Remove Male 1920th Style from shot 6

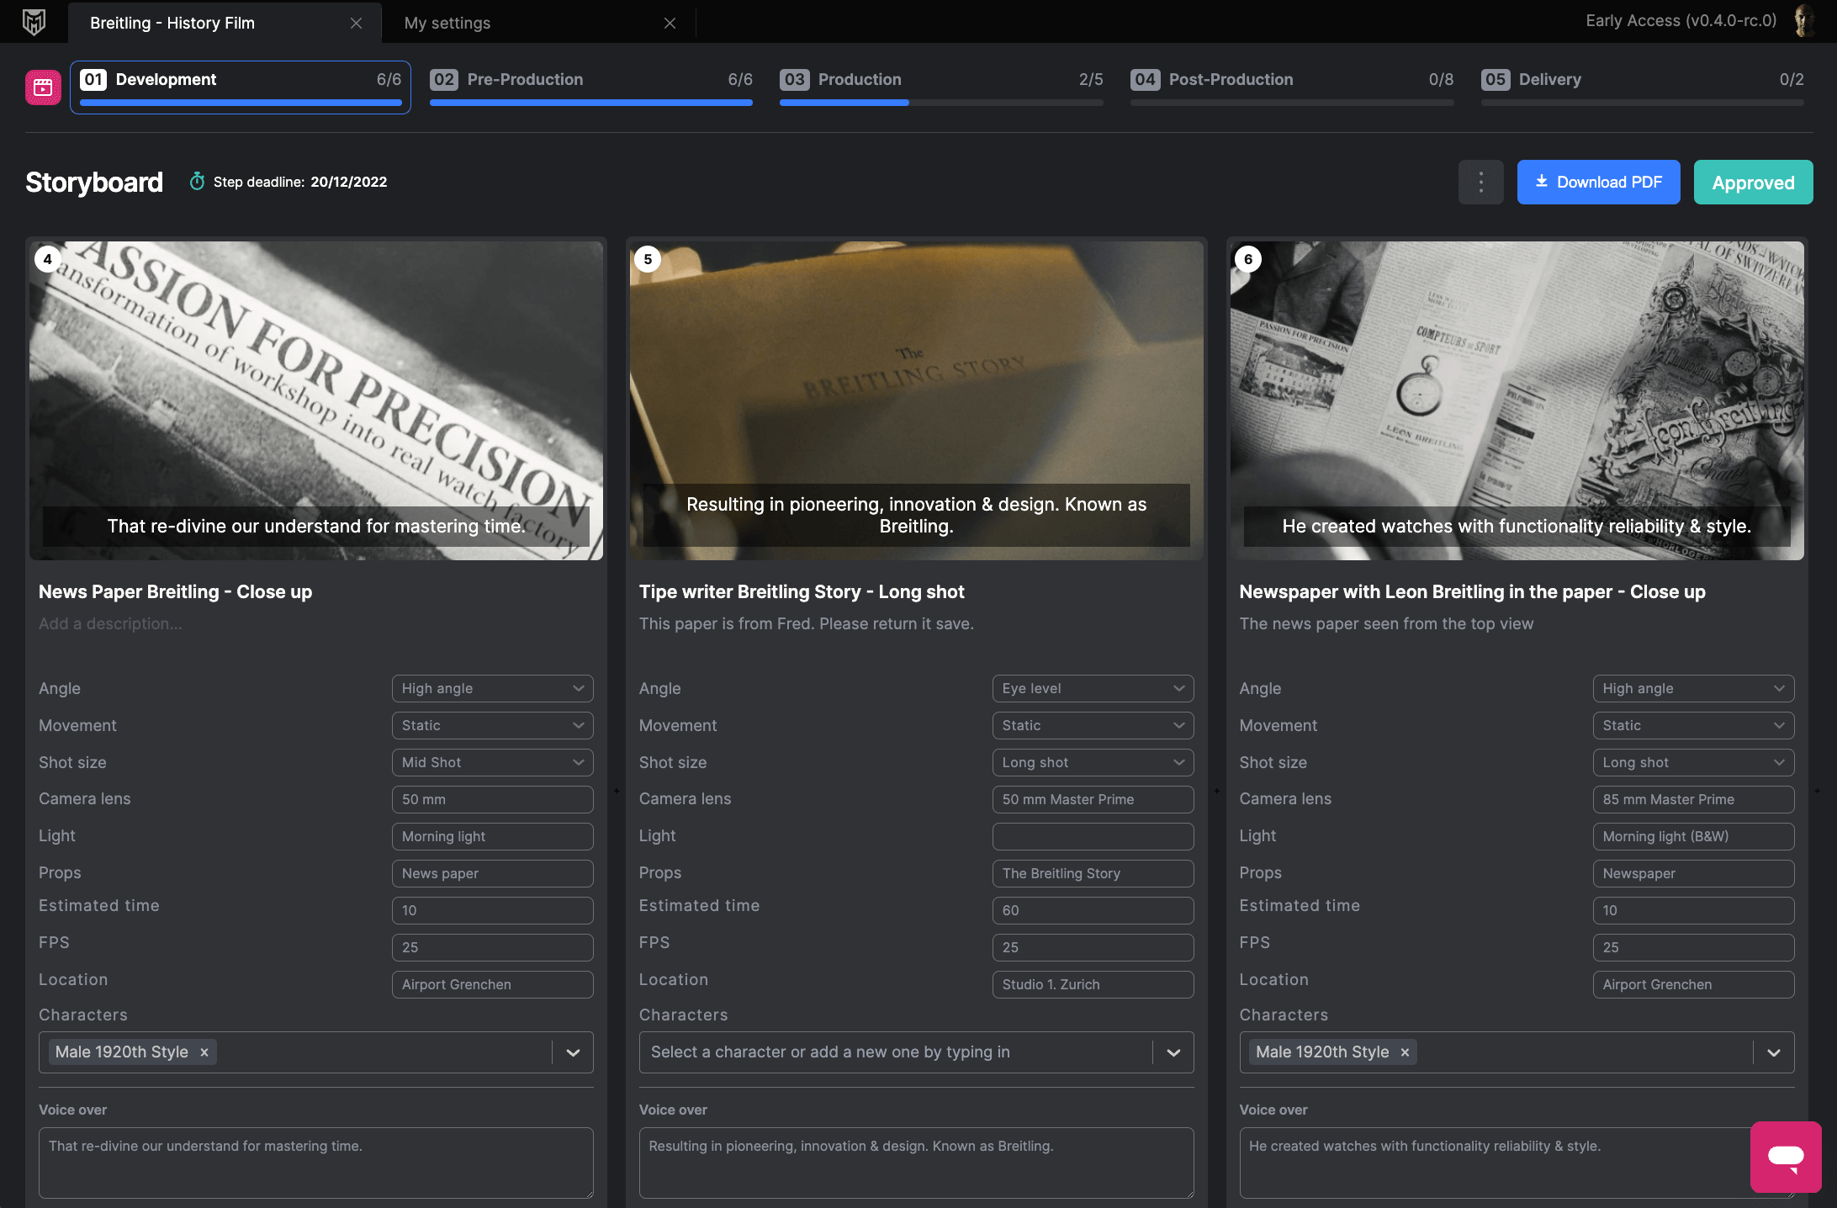(x=1405, y=1052)
